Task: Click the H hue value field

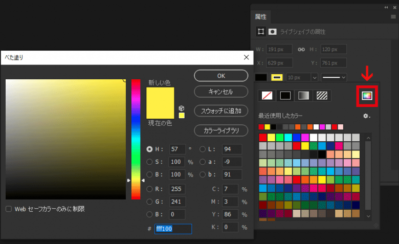Action: [178, 149]
